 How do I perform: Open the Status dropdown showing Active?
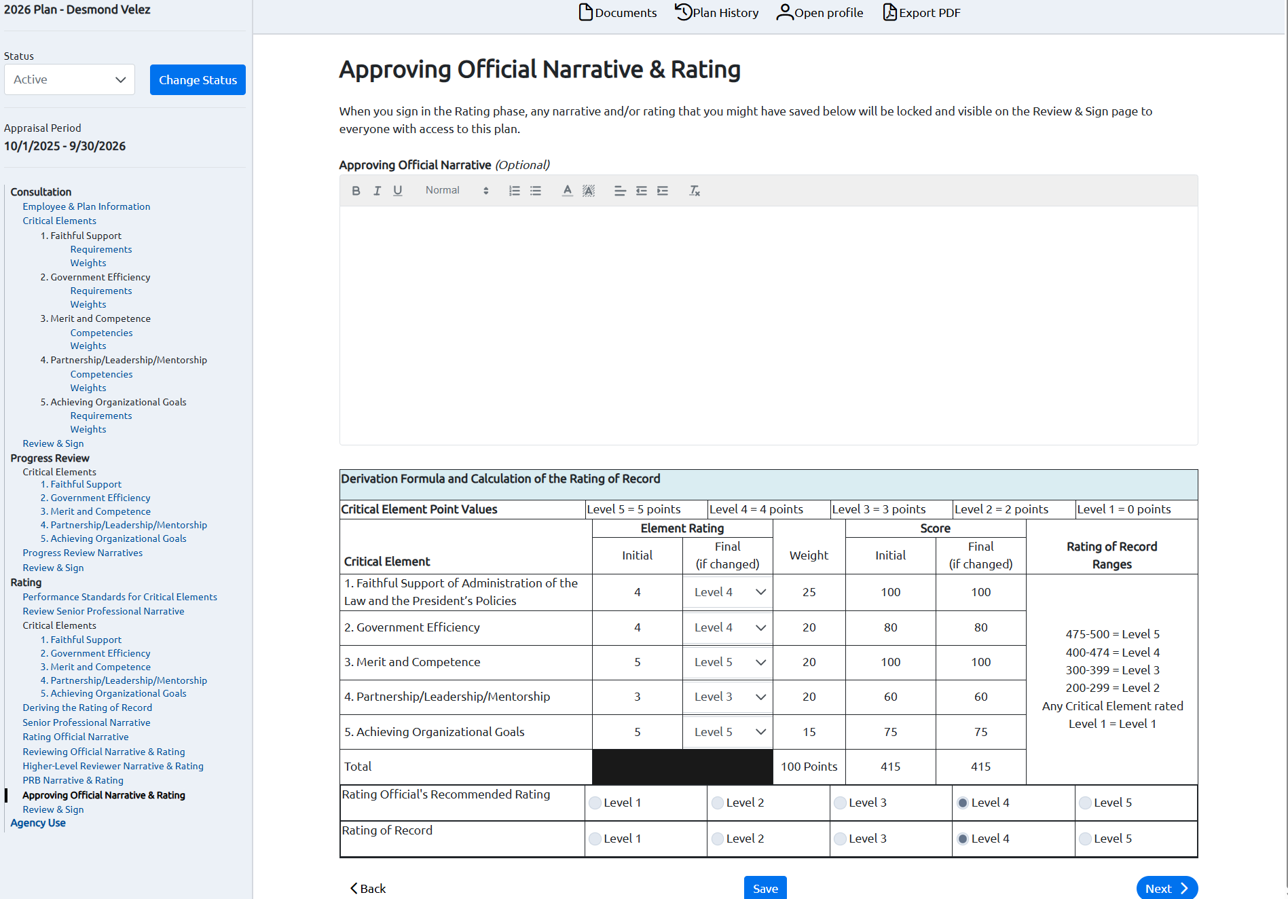click(x=69, y=79)
